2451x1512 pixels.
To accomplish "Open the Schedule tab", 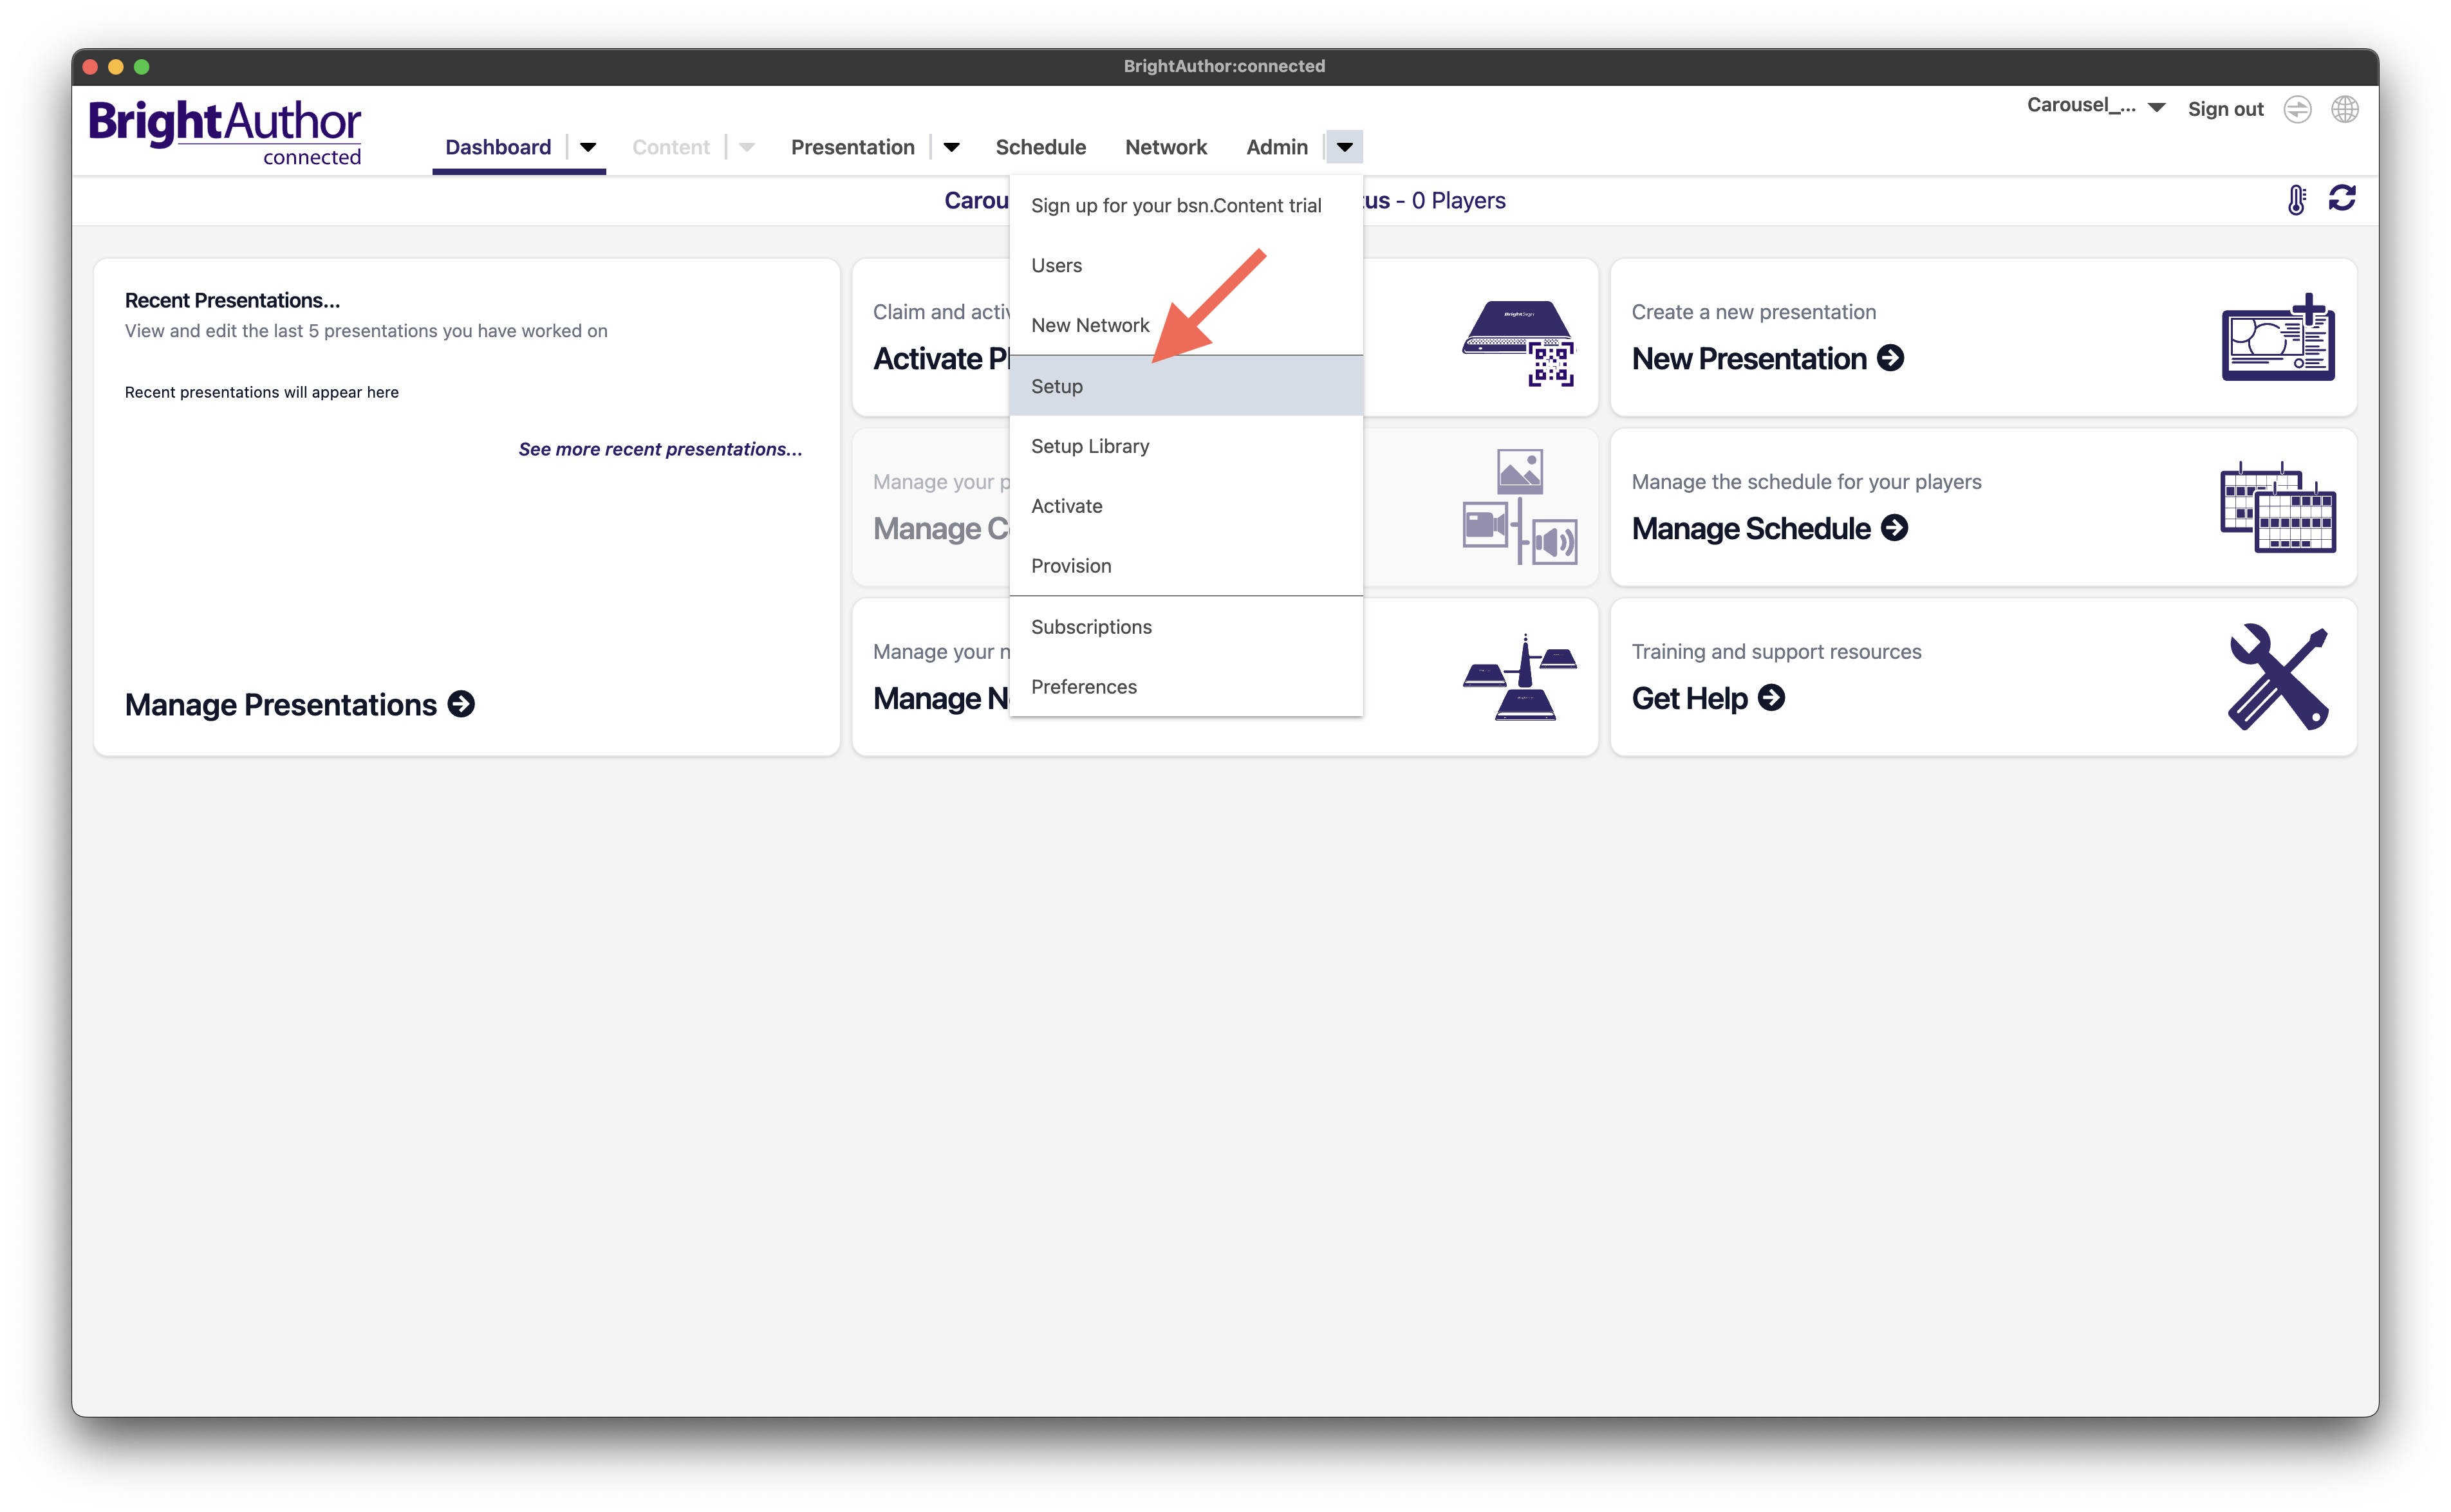I will coord(1040,148).
